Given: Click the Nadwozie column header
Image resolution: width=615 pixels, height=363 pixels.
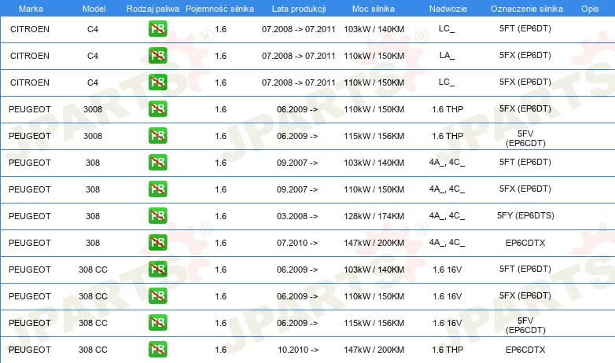Looking at the screenshot, I should [448, 9].
